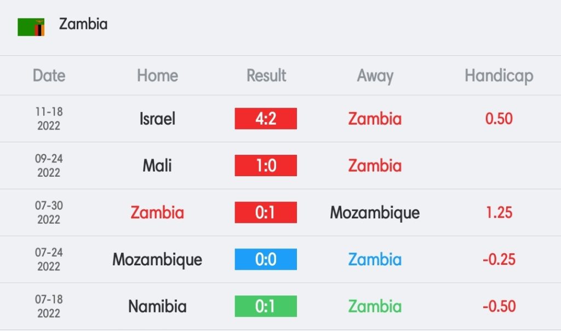Image resolution: width=561 pixels, height=331 pixels.
Task: Click the Result column header
Action: (266, 76)
